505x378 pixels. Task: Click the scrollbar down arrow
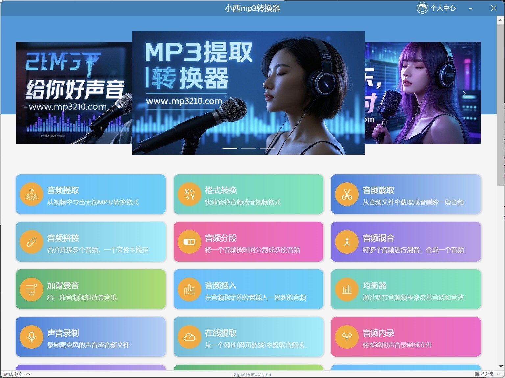coord(501,366)
